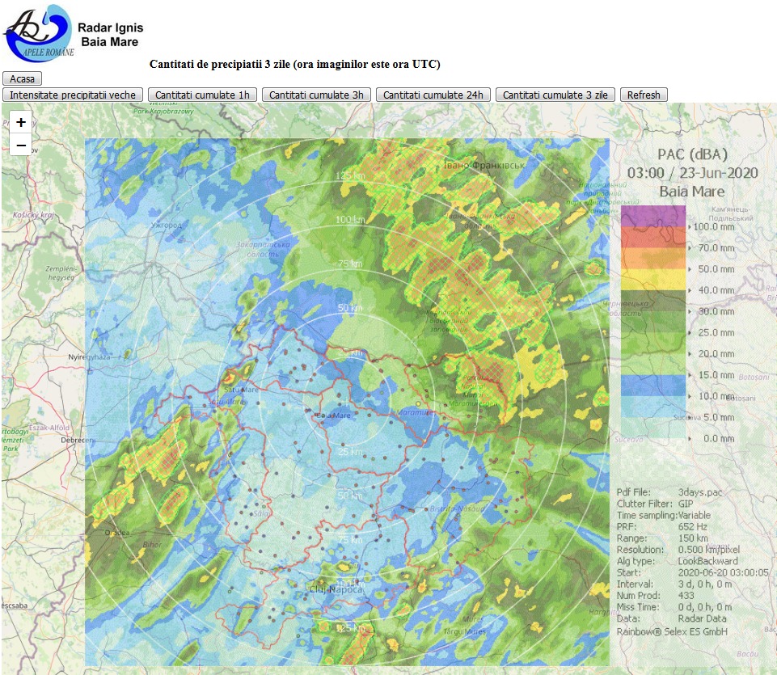This screenshot has width=777, height=675.
Task: Go to the Acasa home page
Action: (x=22, y=78)
